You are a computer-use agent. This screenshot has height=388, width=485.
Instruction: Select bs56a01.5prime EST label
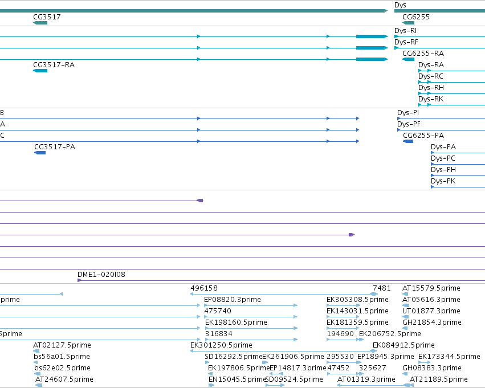[x=62, y=357]
